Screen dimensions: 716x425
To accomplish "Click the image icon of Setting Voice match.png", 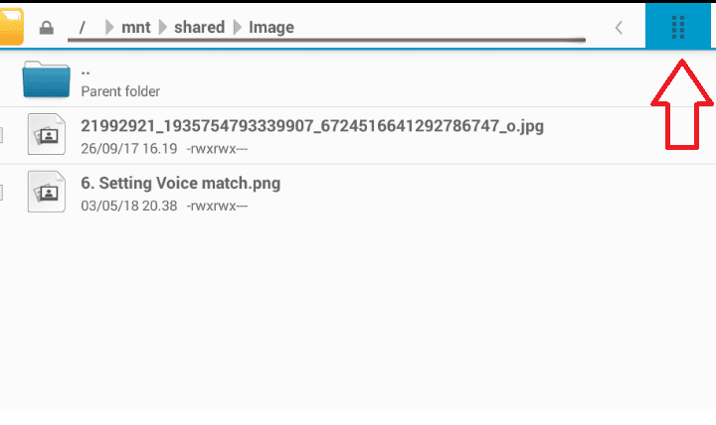I will click(47, 192).
